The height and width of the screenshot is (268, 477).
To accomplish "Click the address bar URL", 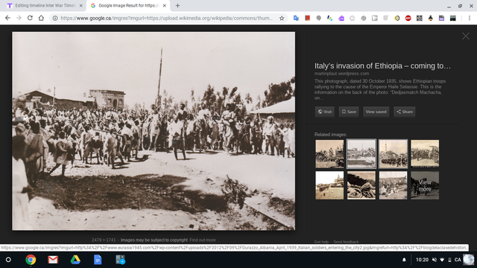I will click(166, 18).
